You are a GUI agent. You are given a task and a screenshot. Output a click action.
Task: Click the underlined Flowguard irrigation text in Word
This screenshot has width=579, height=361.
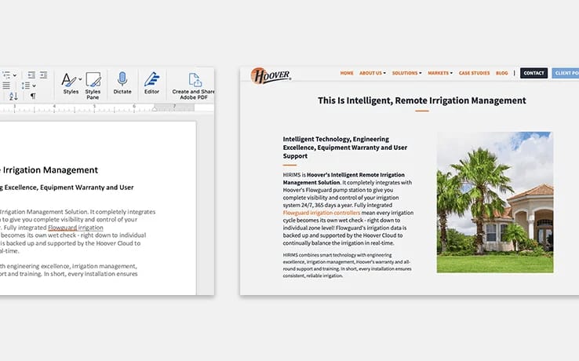[x=75, y=228]
